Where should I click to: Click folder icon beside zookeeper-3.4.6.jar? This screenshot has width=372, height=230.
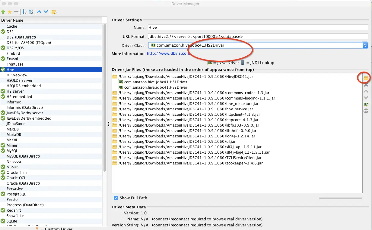115,163
